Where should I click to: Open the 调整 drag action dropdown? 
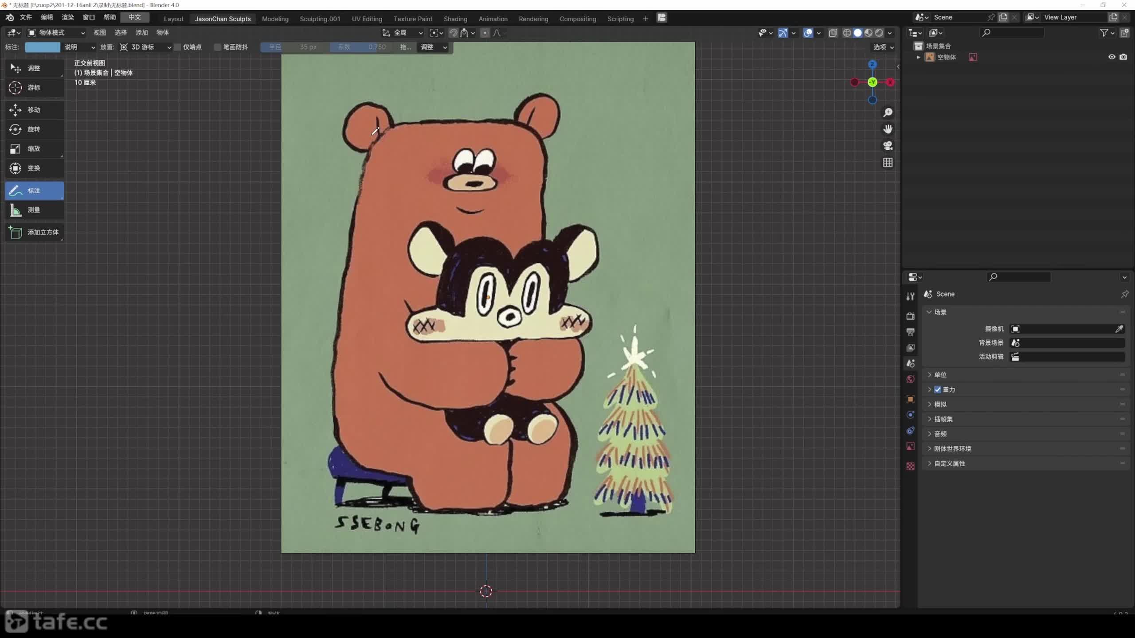point(433,47)
